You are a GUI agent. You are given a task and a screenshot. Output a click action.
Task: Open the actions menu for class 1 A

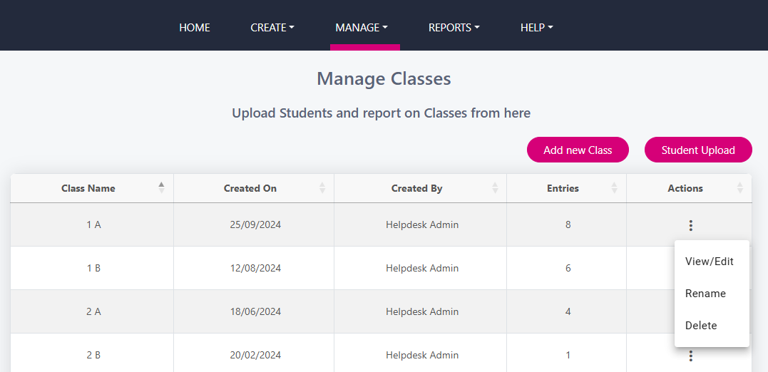tap(690, 225)
